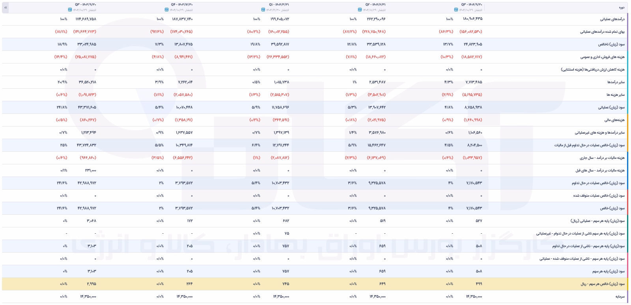Open the report icon under the Q4 1403/12/30 column
Screen dimensions: 631x305
tap(167, 10)
